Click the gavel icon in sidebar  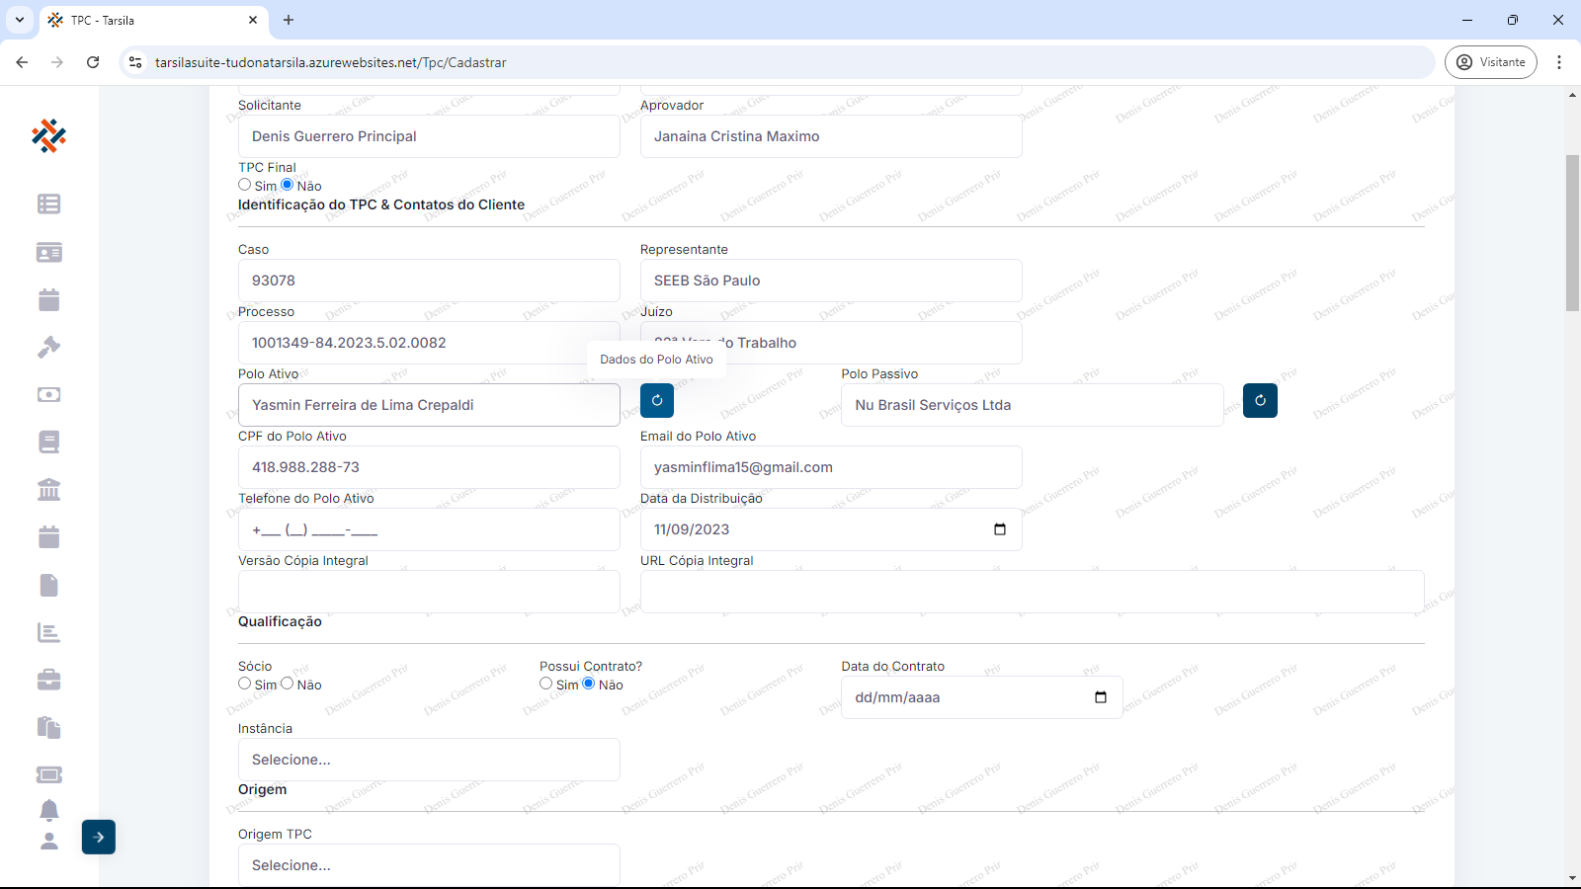point(48,347)
